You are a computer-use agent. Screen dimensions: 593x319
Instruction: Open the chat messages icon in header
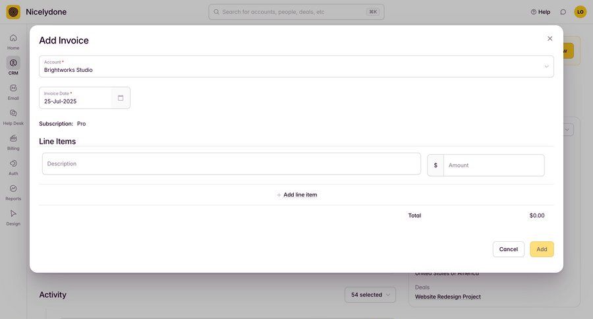point(563,12)
